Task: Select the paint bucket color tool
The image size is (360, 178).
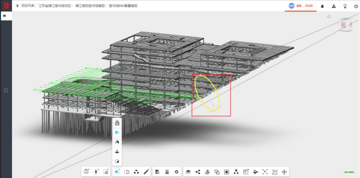Action: pos(255,172)
